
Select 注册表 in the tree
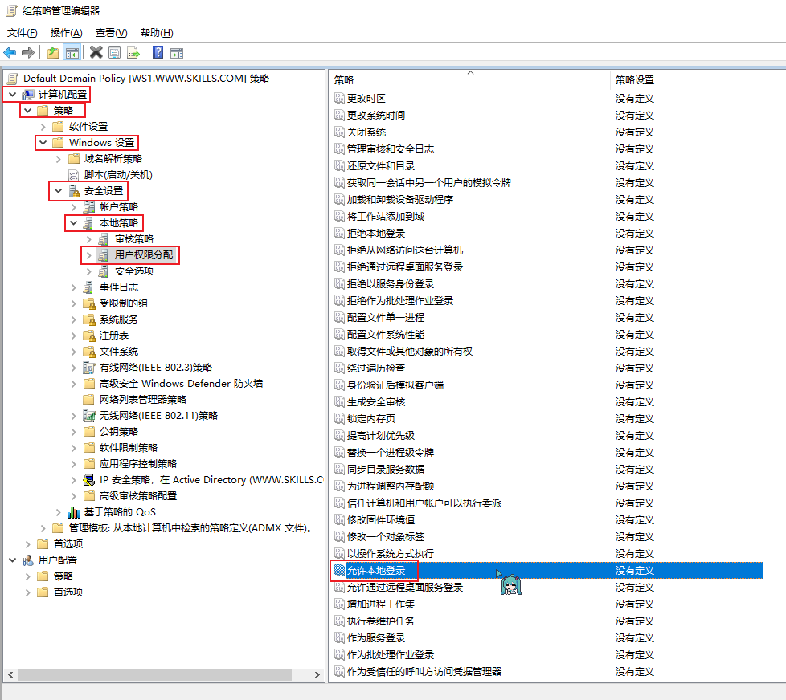[x=114, y=336]
